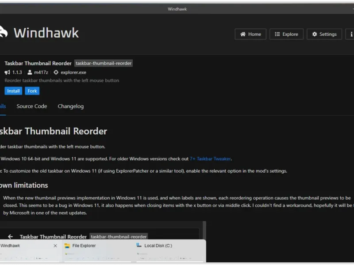Switch to the Details tab
The height and width of the screenshot is (265, 354).
tap(3, 106)
